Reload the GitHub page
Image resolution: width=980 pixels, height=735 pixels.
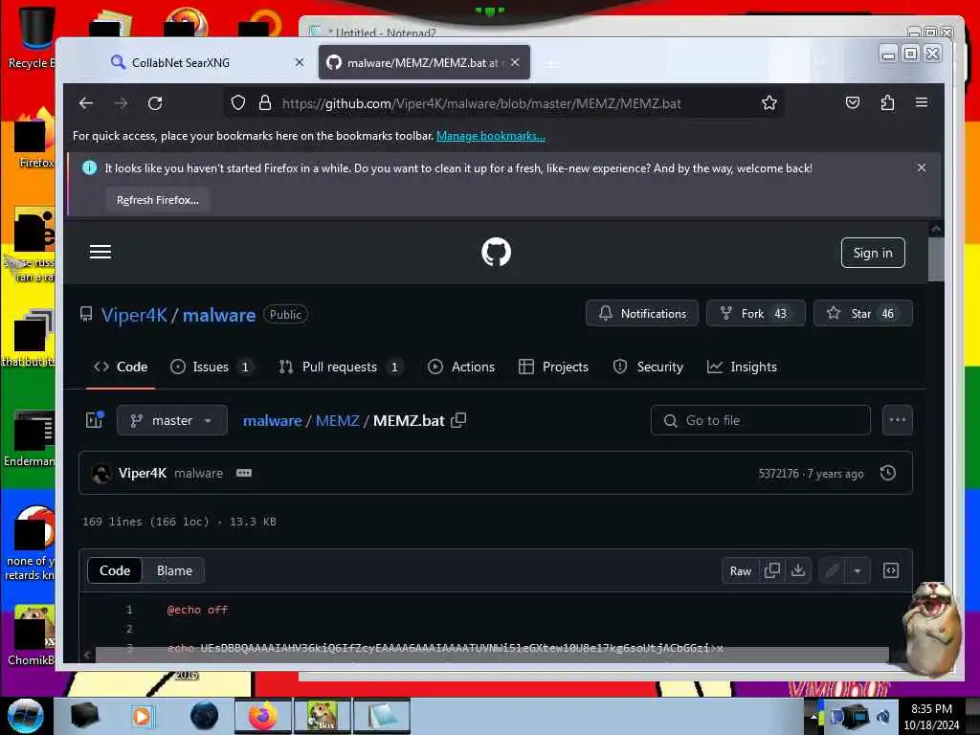point(155,103)
